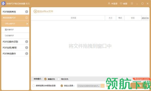Select 格式优先 conversion mode
151x91 pixels.
[x=59, y=79]
